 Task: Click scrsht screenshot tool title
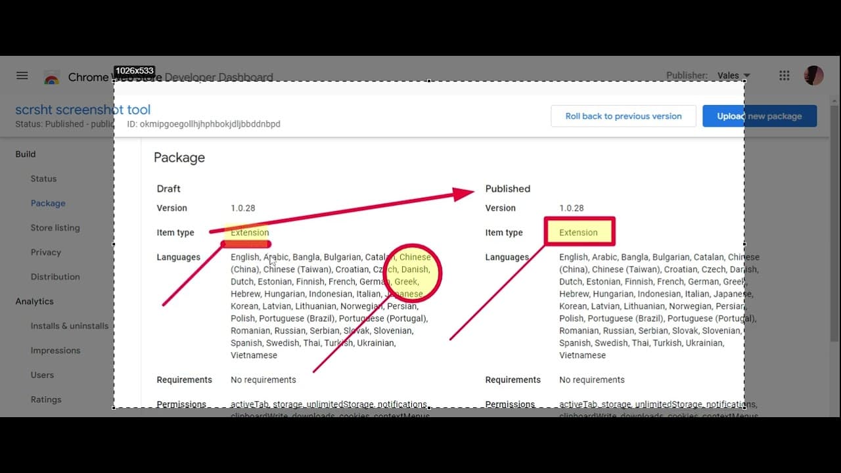point(83,110)
